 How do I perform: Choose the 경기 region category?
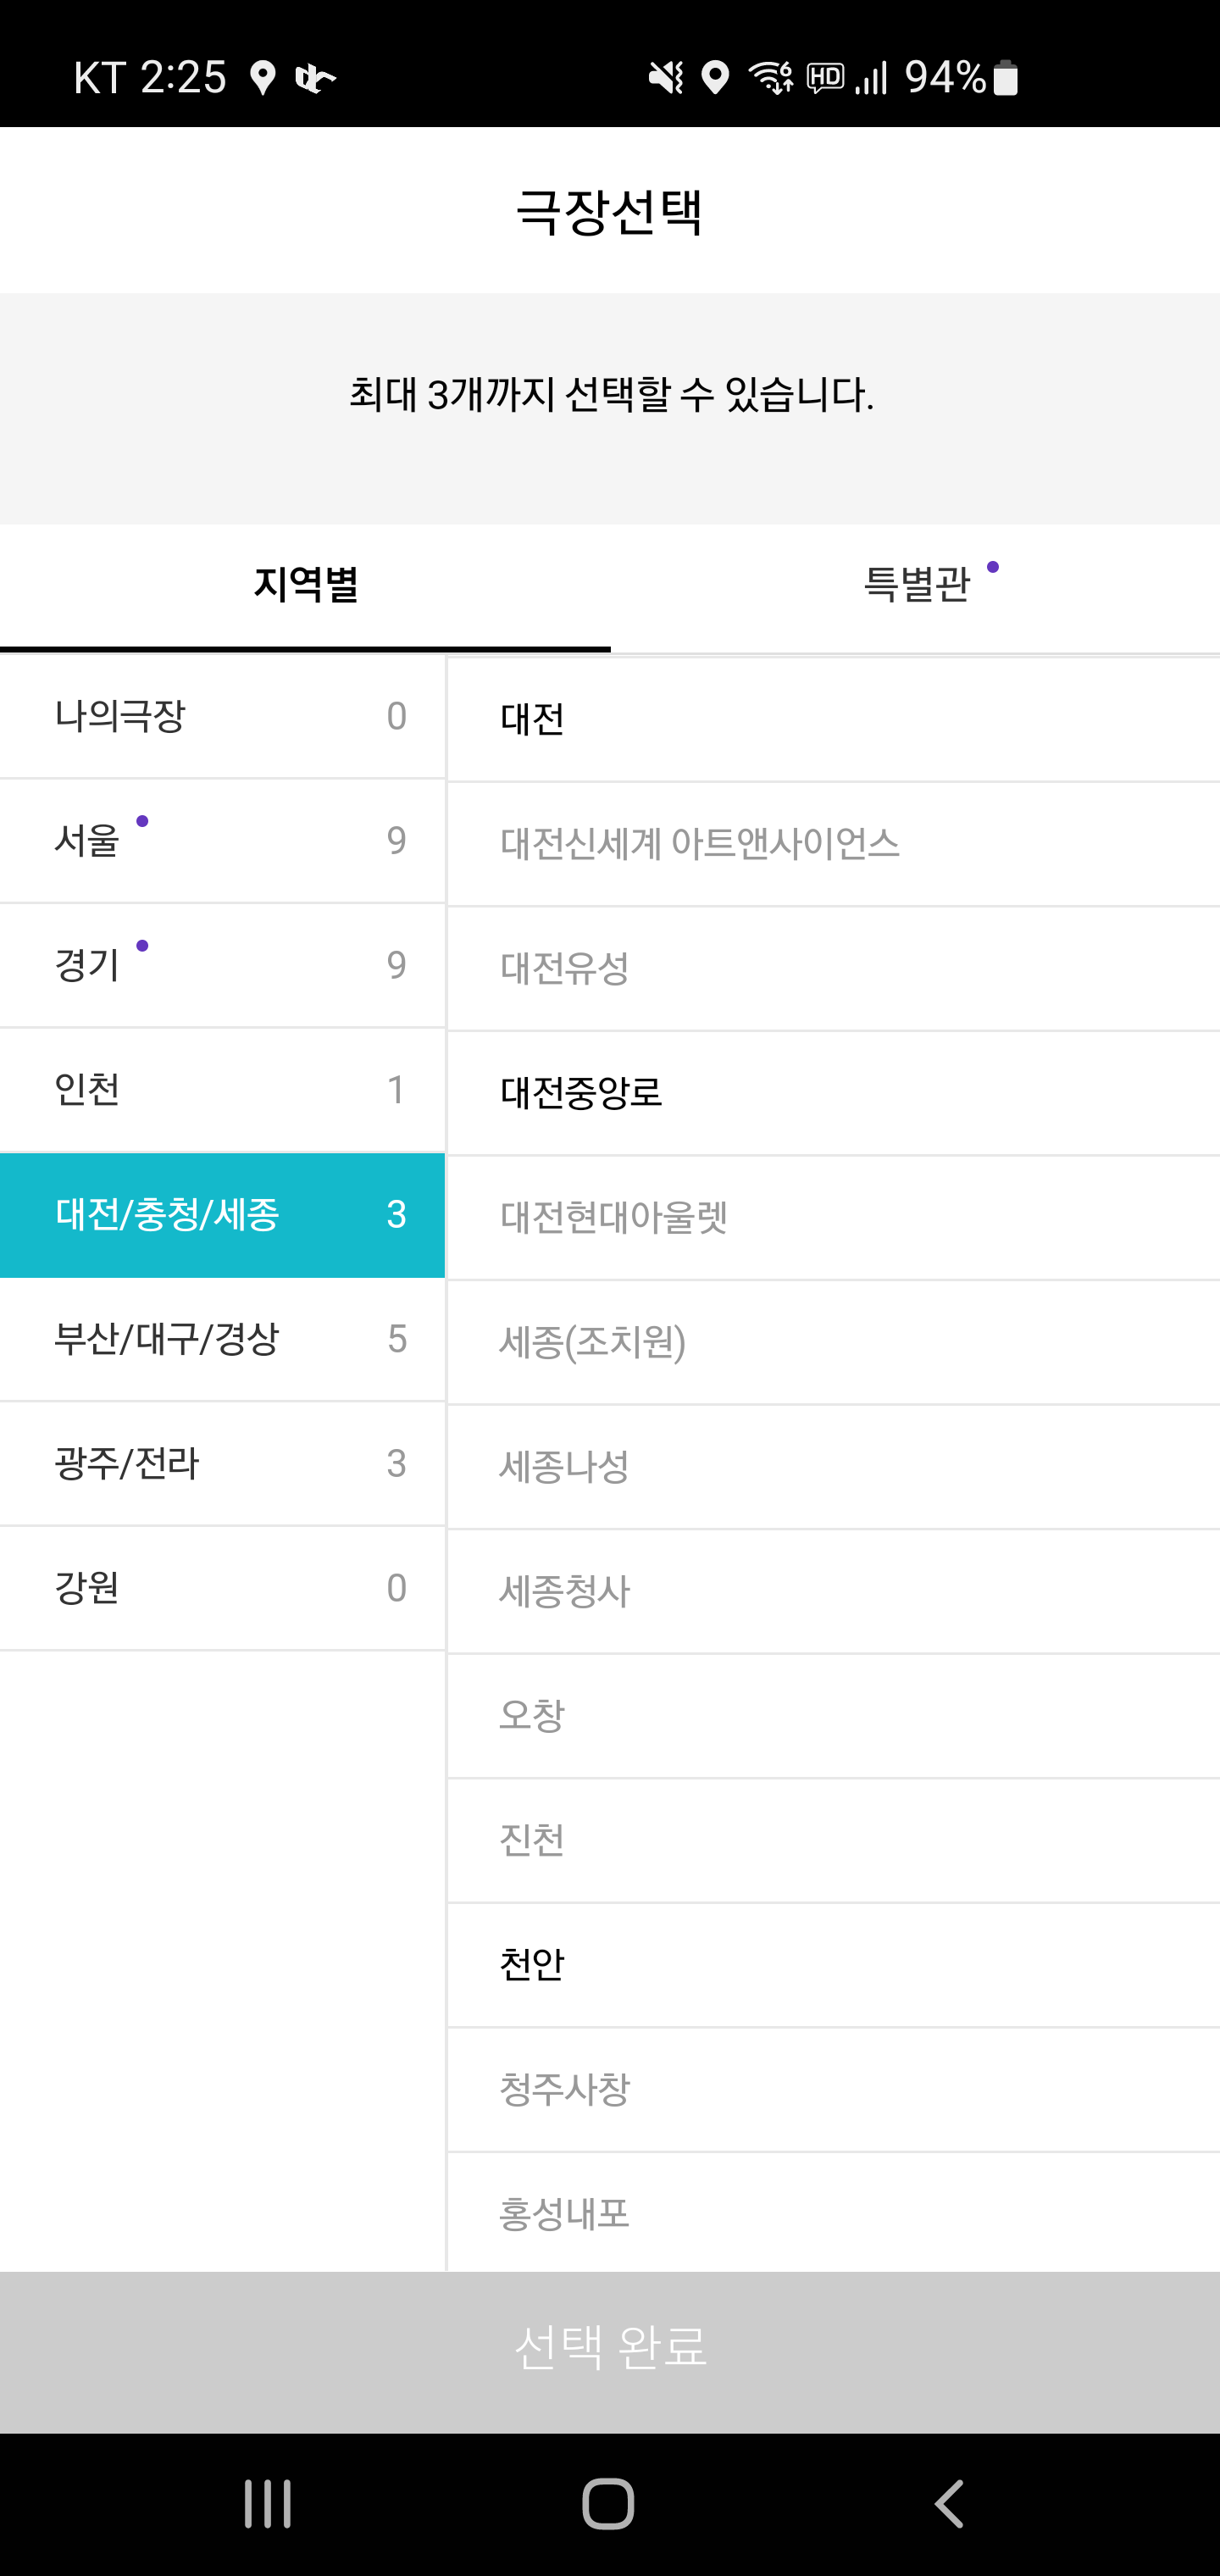click(x=222, y=965)
